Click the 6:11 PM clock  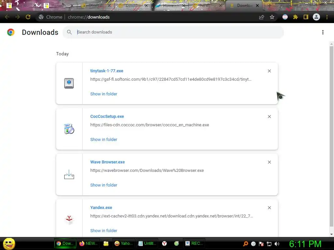coord(305,244)
